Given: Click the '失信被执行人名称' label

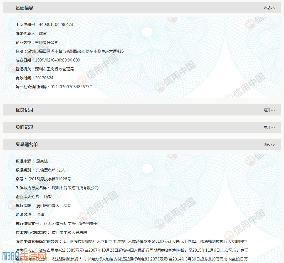Looking at the screenshot, I should click(31, 188).
